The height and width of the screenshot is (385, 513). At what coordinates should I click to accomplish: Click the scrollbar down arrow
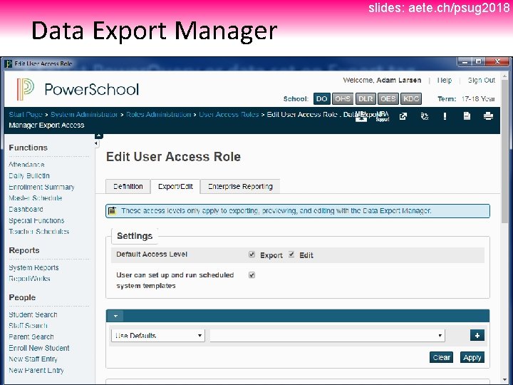click(x=504, y=380)
